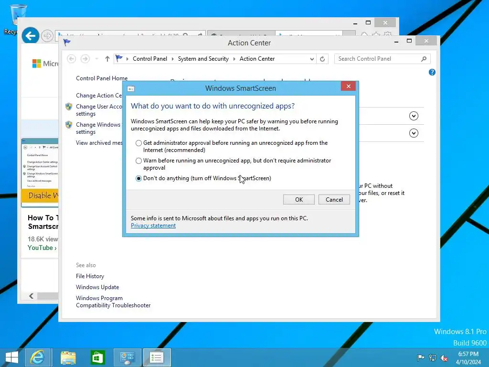Image resolution: width=489 pixels, height=367 pixels.
Task: Go up one level in Control Panel
Action: pyautogui.click(x=107, y=59)
